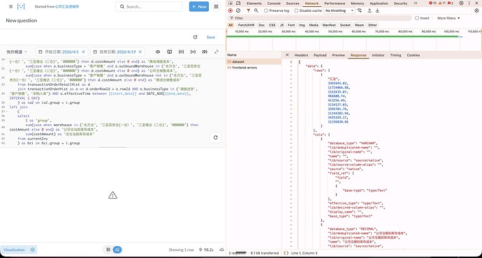This screenshot has width=482, height=258.
Task: Open No throttling dropdown
Action: click(339, 10)
